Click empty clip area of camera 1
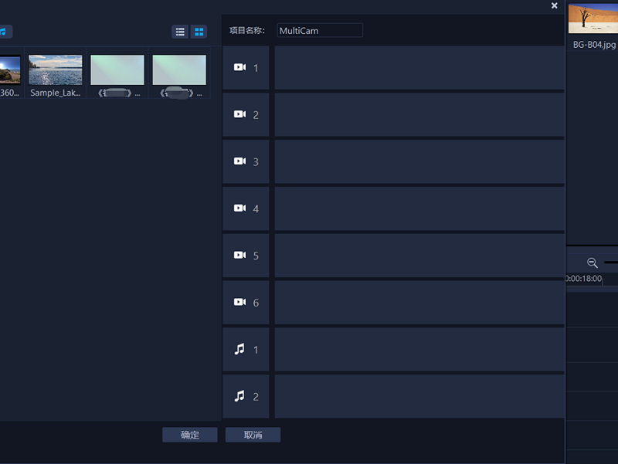618x464 pixels. click(x=419, y=68)
